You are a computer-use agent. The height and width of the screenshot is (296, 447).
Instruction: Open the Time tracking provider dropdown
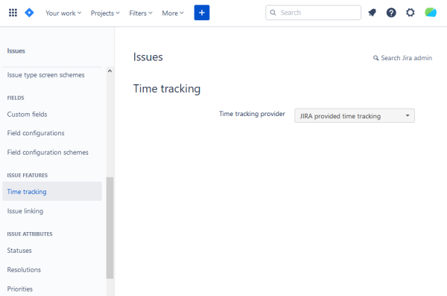pyautogui.click(x=355, y=116)
